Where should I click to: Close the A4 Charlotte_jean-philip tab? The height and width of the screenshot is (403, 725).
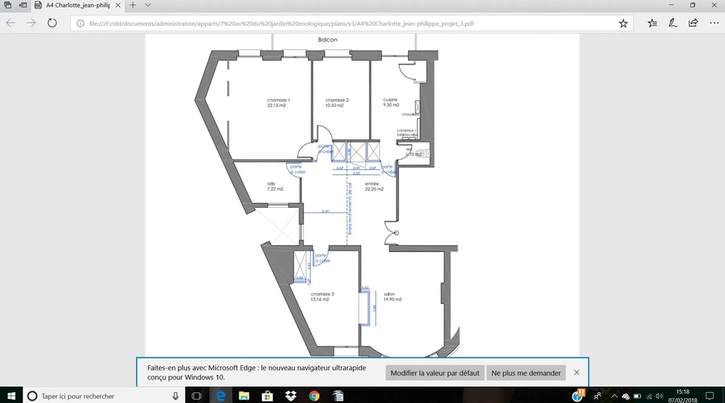coord(118,5)
